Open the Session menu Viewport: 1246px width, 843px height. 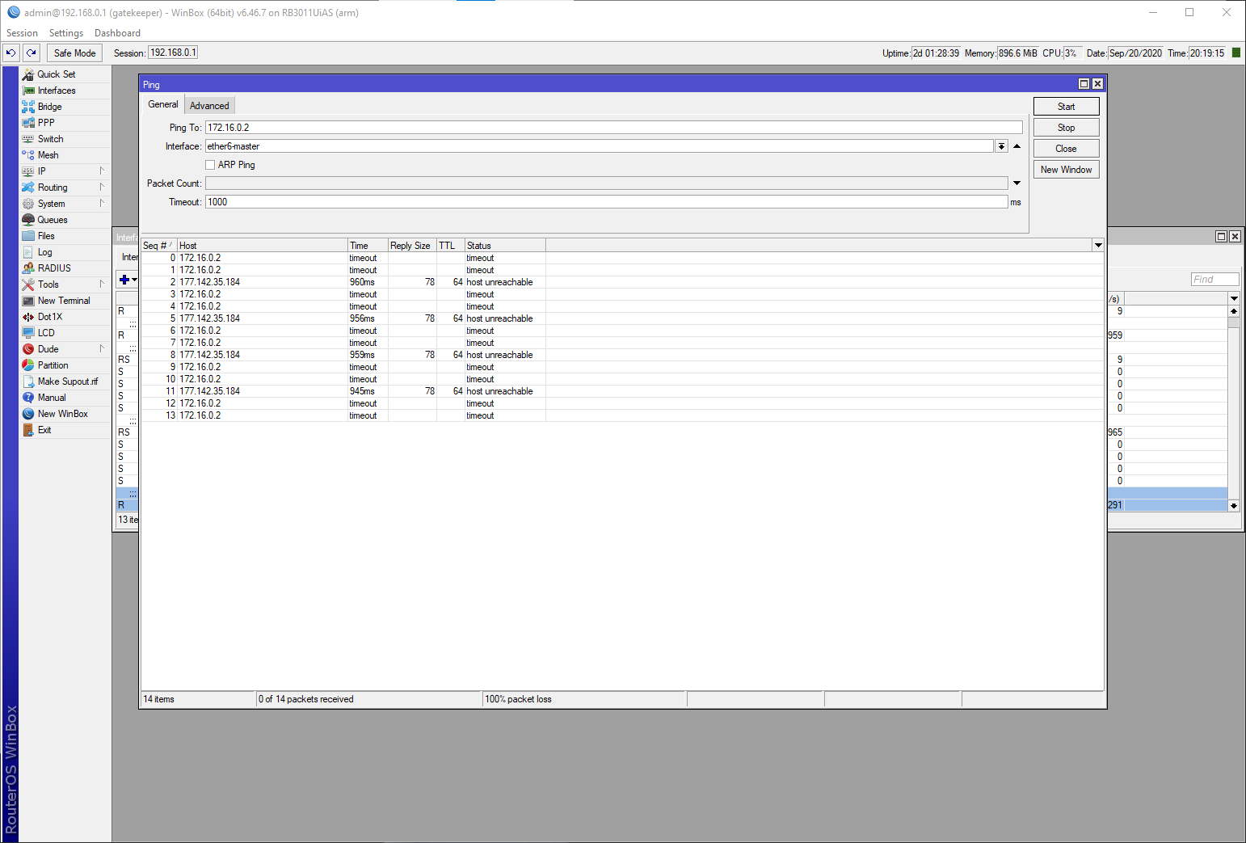coord(22,32)
